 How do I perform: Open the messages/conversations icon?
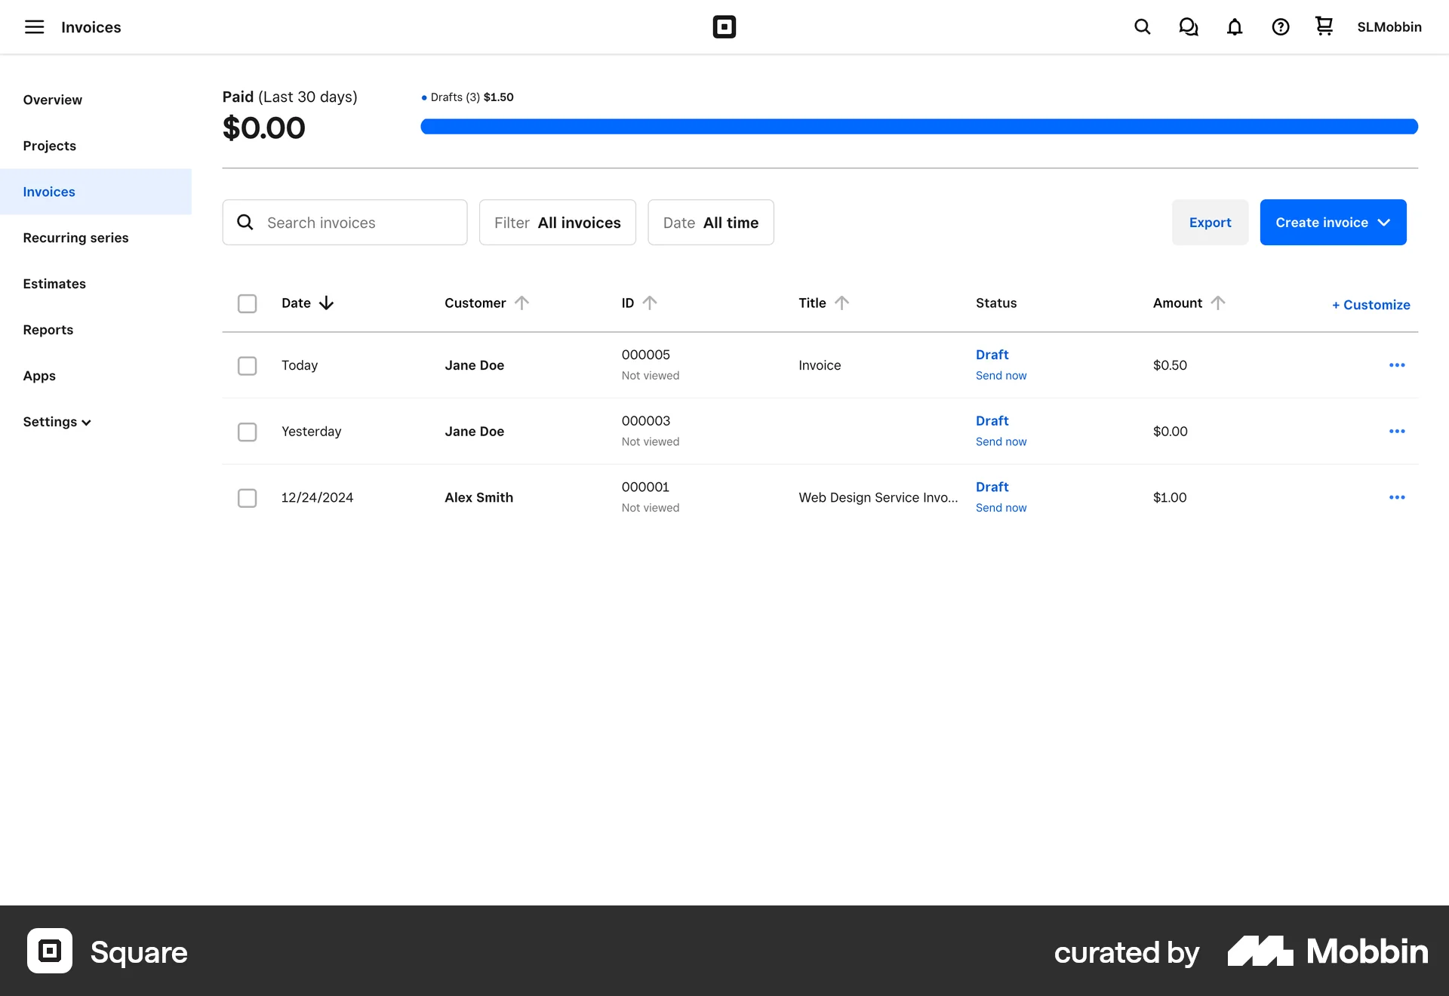coord(1188,26)
